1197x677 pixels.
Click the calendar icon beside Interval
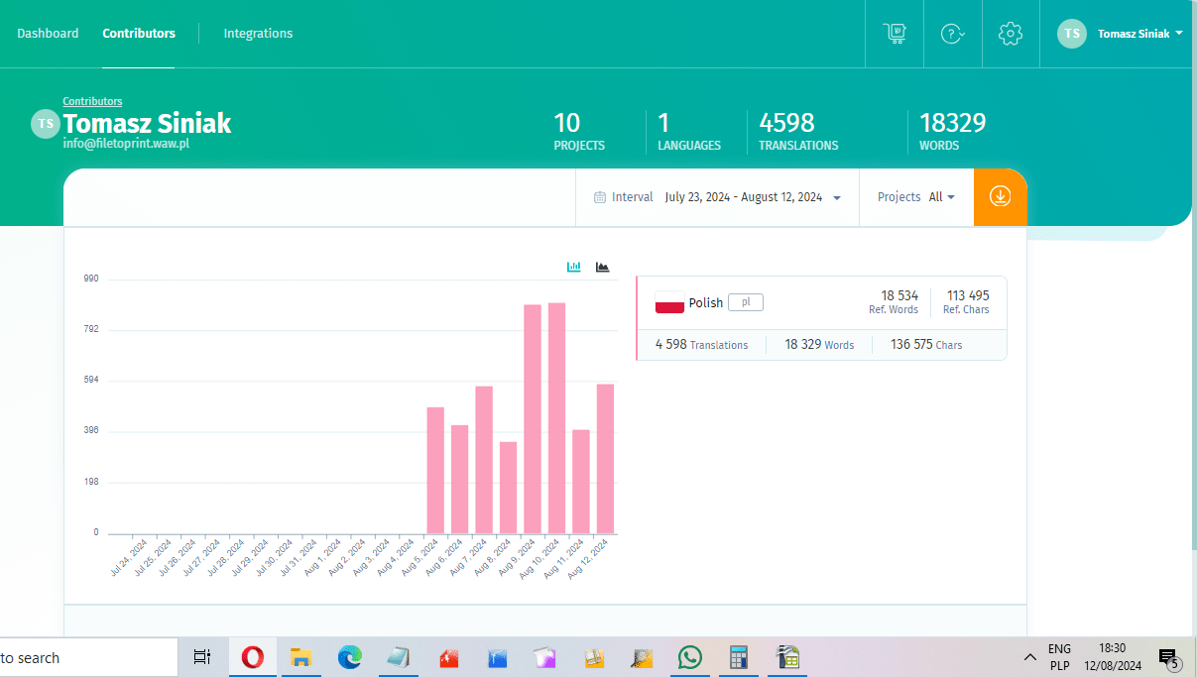pyautogui.click(x=599, y=197)
